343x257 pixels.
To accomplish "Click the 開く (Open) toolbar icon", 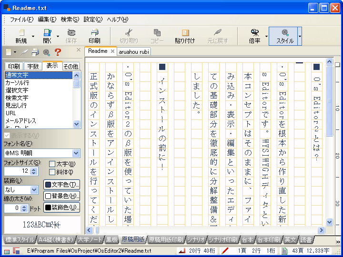I will point(47,33).
